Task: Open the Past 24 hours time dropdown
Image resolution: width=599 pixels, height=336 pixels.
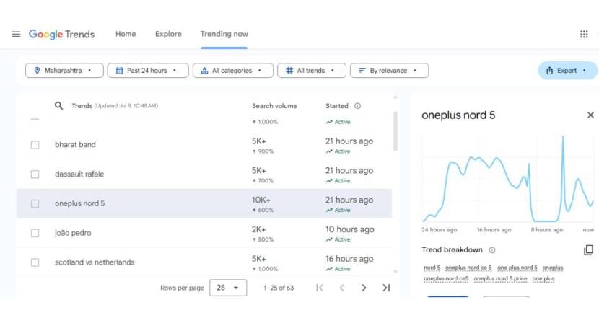Action: 148,71
